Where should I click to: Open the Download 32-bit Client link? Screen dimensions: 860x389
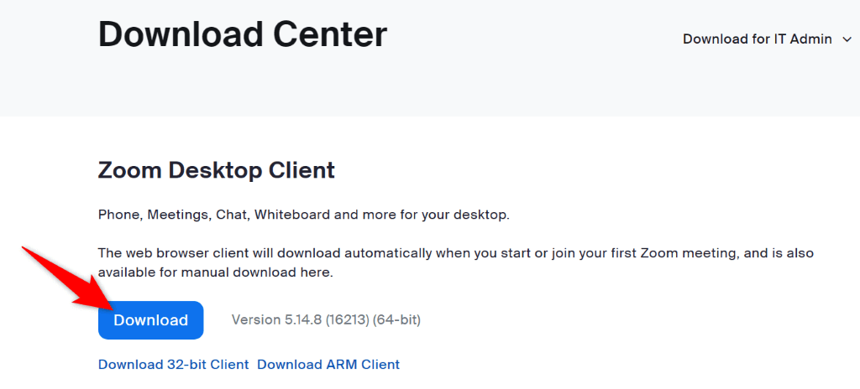(173, 365)
